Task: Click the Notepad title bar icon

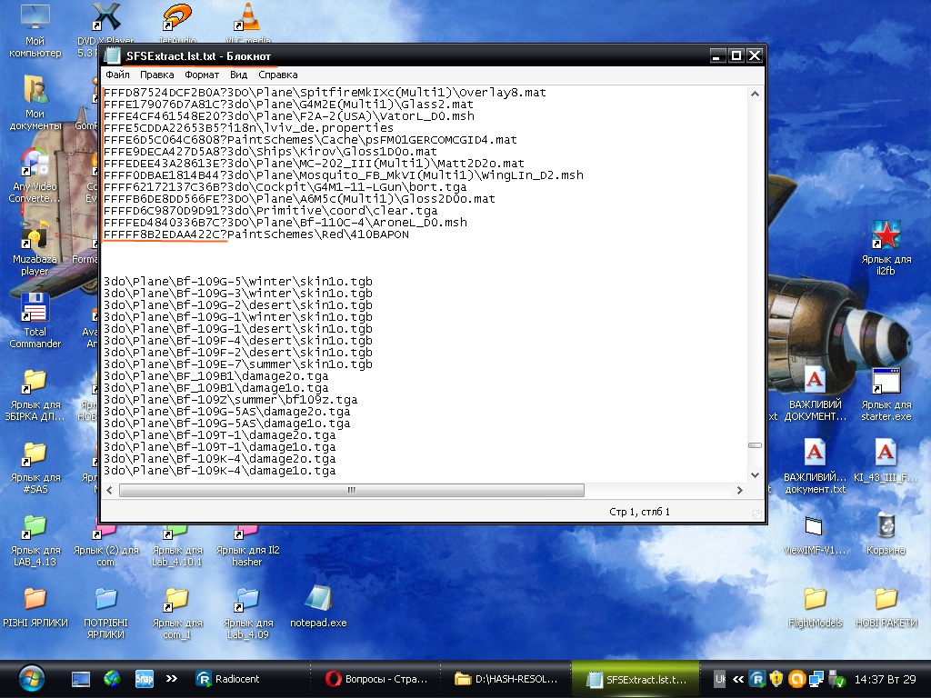Action: [x=112, y=55]
